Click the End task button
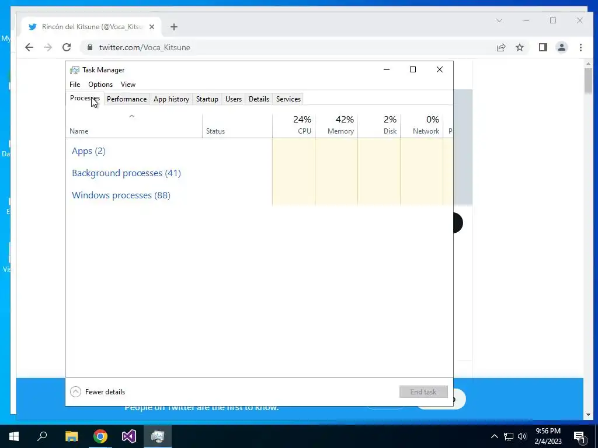The height and width of the screenshot is (448, 598). 423,391
